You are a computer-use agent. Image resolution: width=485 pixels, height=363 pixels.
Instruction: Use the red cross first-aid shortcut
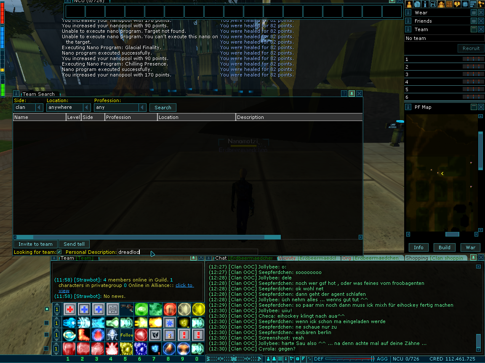tap(70, 309)
